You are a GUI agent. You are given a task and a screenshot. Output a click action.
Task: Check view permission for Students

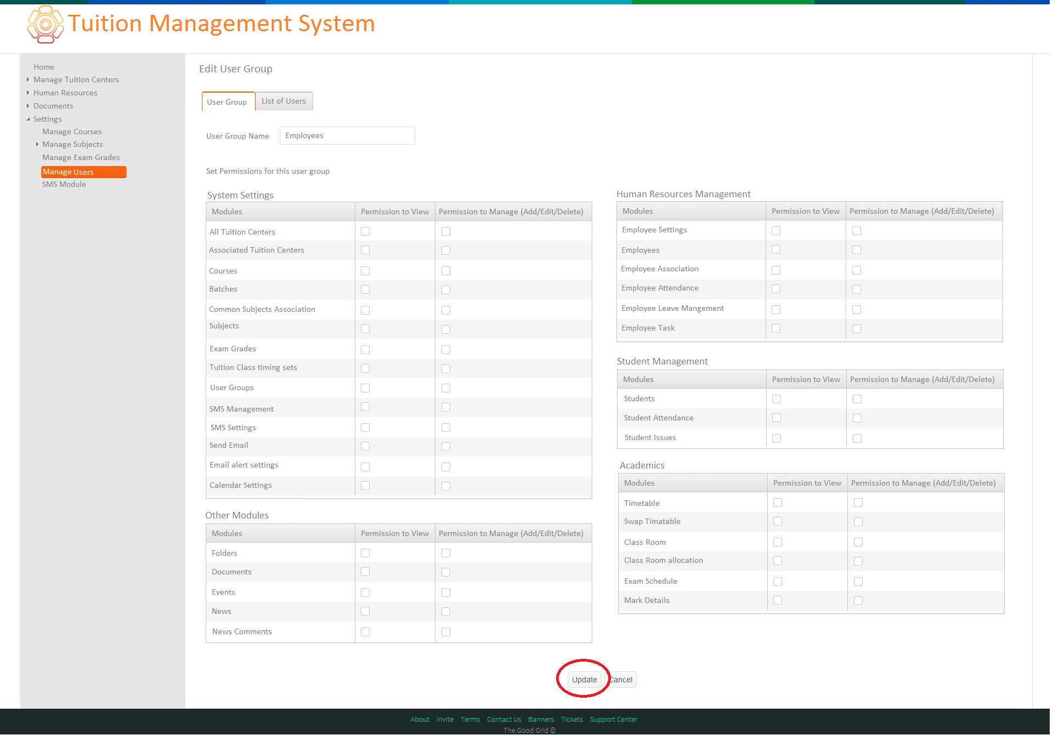(777, 400)
